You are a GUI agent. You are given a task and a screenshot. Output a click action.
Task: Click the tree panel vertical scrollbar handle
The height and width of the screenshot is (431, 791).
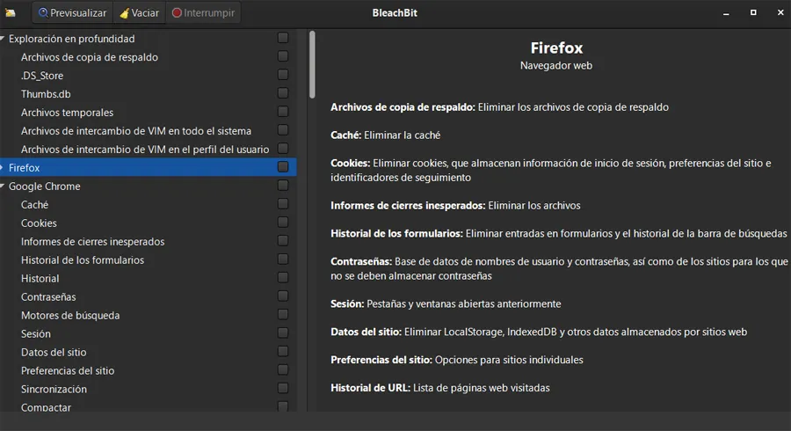coord(312,64)
